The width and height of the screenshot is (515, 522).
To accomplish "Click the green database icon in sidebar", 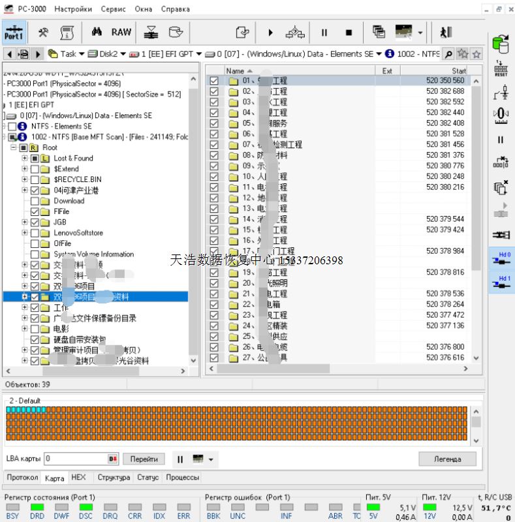I will coord(501,44).
